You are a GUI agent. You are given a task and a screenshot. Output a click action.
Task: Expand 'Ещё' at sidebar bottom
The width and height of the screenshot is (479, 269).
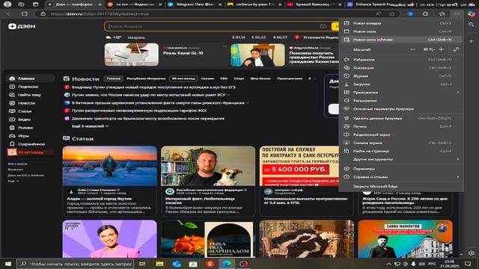[x=13, y=181]
